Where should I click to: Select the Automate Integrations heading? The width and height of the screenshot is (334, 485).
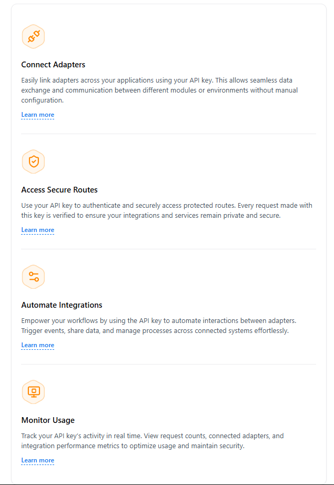(x=62, y=305)
